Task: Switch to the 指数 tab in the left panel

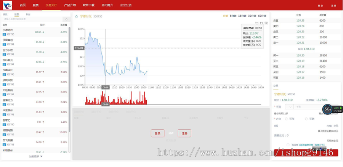Action: tap(5, 14)
